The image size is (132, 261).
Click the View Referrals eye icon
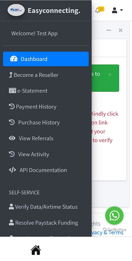pos(12,138)
